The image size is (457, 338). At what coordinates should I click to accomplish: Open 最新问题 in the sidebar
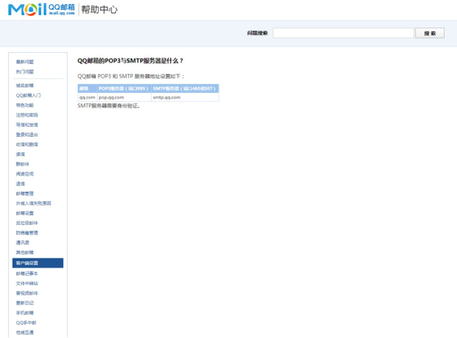(x=25, y=62)
